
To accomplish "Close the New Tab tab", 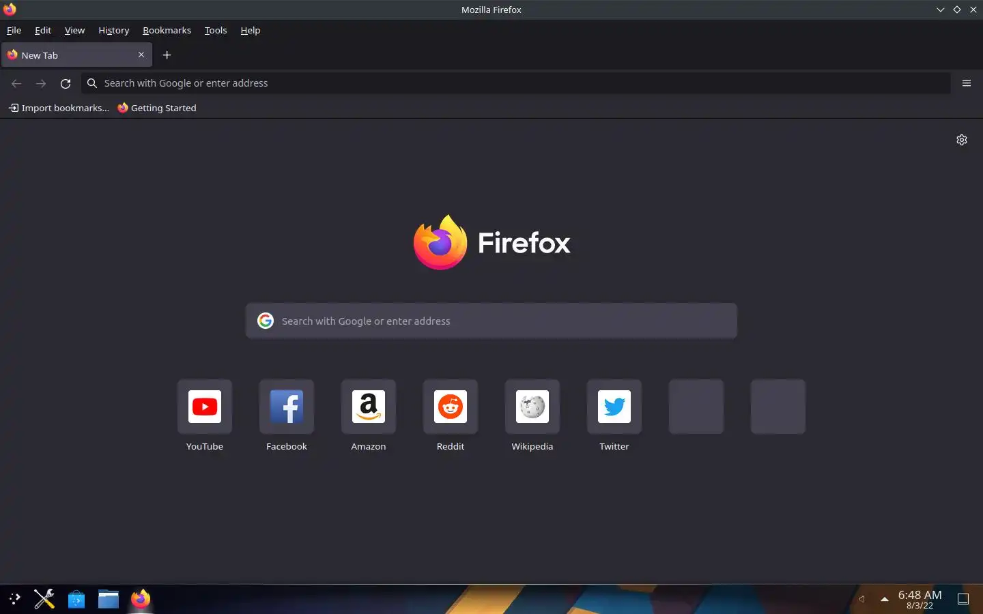I will [x=141, y=55].
